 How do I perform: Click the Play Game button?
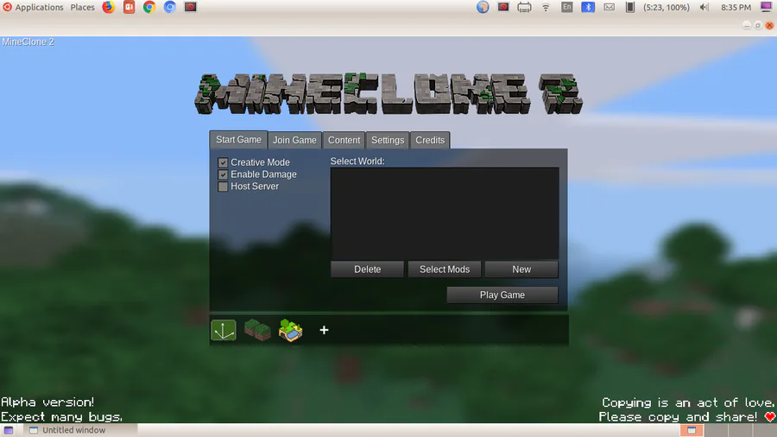[502, 294]
